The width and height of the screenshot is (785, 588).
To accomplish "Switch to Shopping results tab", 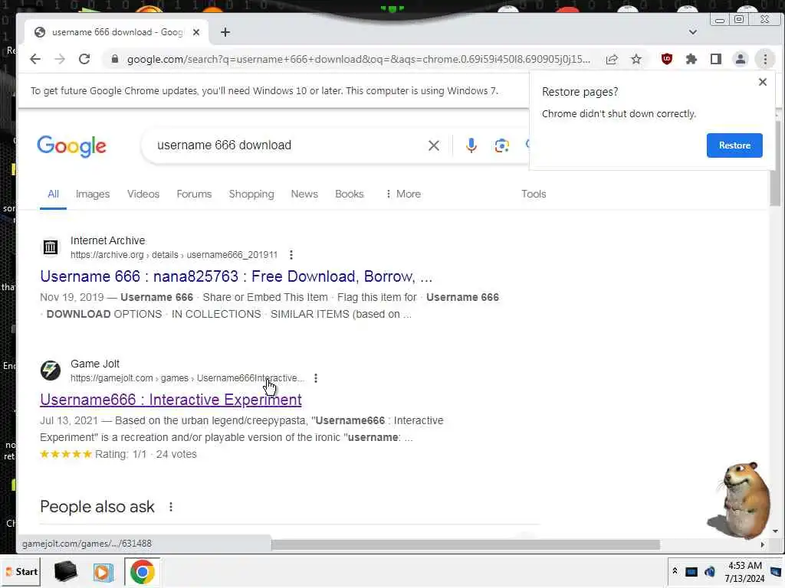I will coord(251,194).
